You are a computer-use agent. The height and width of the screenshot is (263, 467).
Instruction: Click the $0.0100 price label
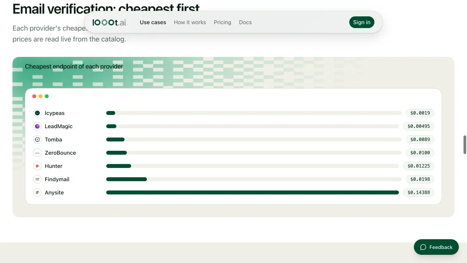pyautogui.click(x=420, y=153)
